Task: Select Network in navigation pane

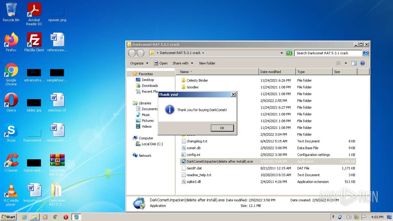Action: coord(145,156)
